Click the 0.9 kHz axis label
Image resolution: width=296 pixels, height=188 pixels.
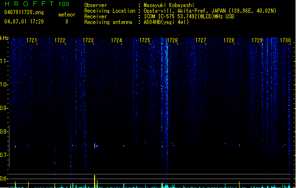tap(4, 108)
